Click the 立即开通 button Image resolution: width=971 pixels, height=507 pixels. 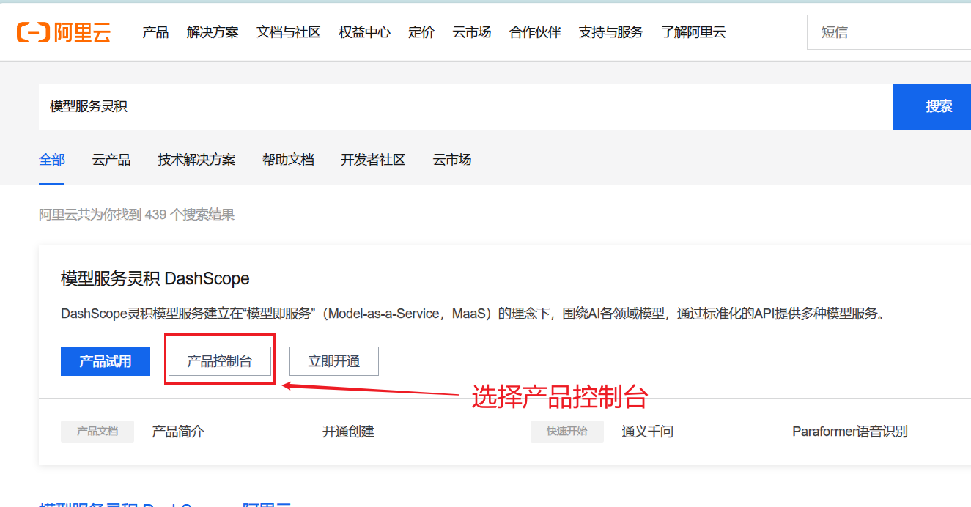click(334, 361)
